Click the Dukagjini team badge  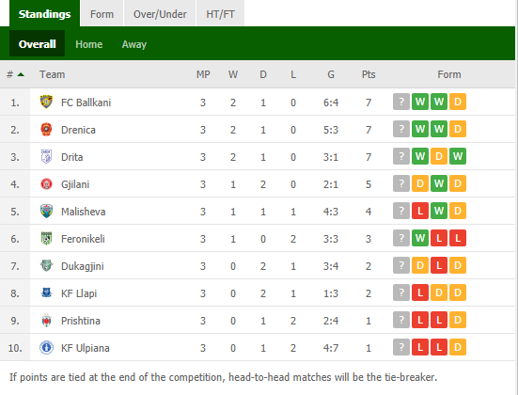46,265
